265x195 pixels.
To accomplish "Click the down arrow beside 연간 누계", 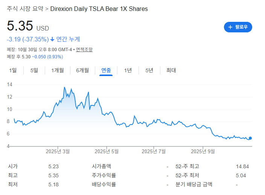I will click(52, 40).
